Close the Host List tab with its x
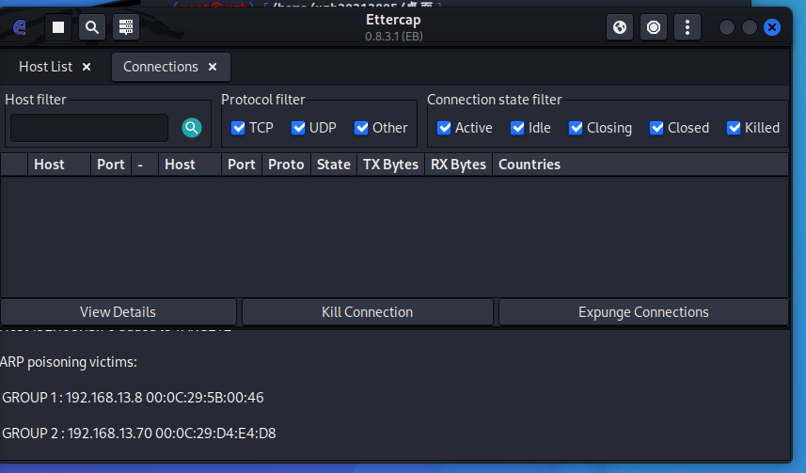This screenshot has width=806, height=473. [87, 67]
